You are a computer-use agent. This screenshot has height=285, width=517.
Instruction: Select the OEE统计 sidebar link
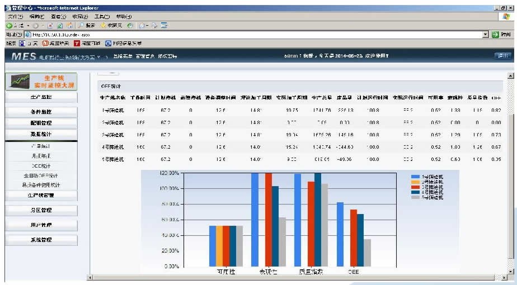pos(41,166)
